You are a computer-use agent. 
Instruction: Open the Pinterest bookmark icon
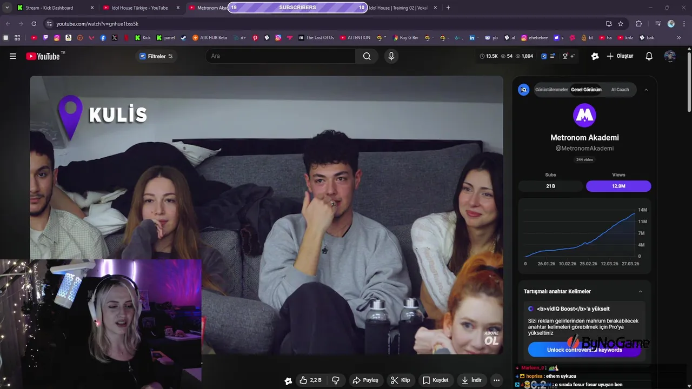(255, 38)
